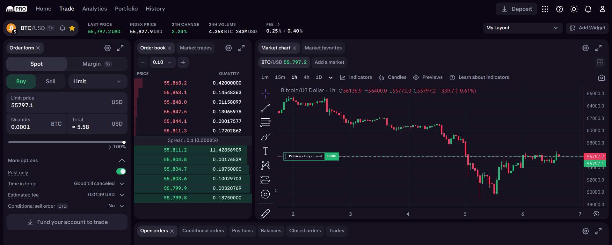612x245 pixels.
Task: Click the quantity percentage slider handle
Action: coord(124,142)
